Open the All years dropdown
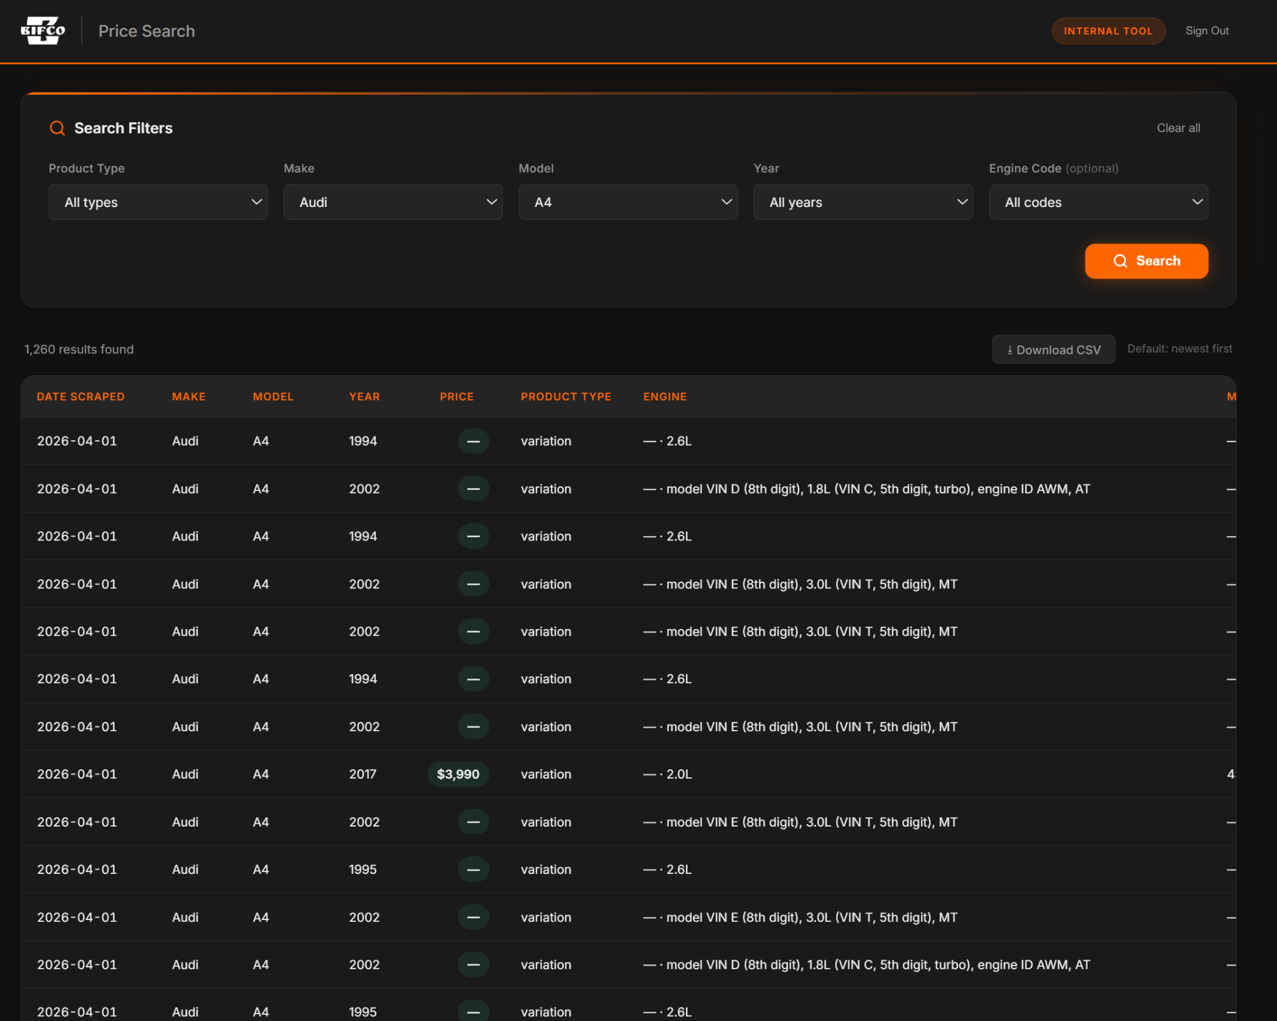Viewport: 1277px width, 1021px height. click(862, 202)
